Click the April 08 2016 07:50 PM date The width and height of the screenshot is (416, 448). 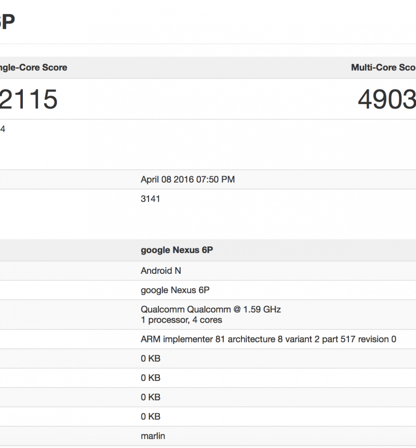click(187, 179)
